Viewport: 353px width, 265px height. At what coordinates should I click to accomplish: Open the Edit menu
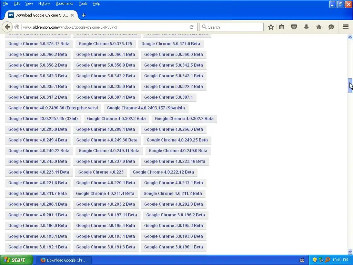[x=17, y=3]
